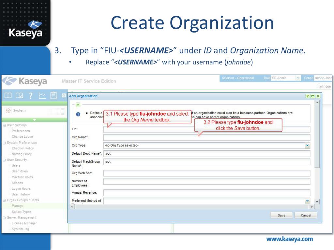Click the blue info icon in dialog
Viewport: 334px width, 250px height.
pyautogui.click(x=78, y=114)
